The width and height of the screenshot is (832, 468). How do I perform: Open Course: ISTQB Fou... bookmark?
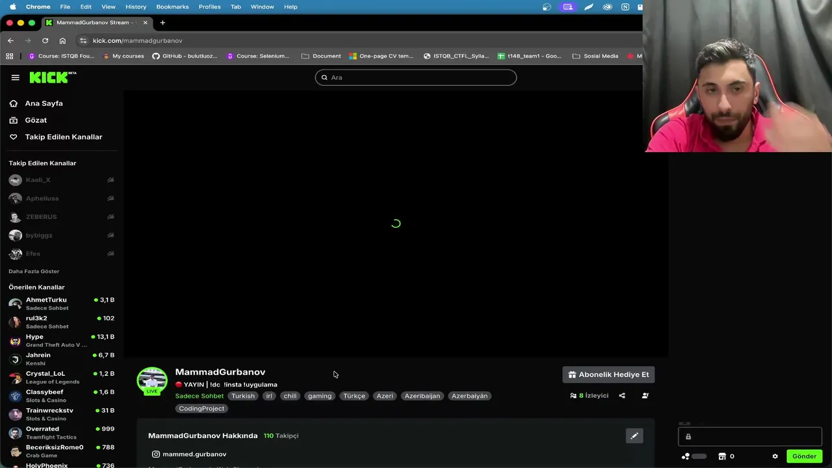[x=61, y=56]
